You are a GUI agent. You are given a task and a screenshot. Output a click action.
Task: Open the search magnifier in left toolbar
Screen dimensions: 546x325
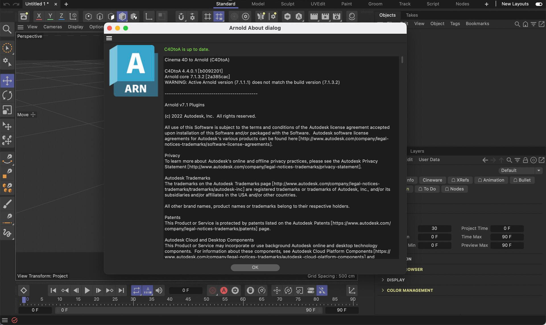click(x=7, y=29)
